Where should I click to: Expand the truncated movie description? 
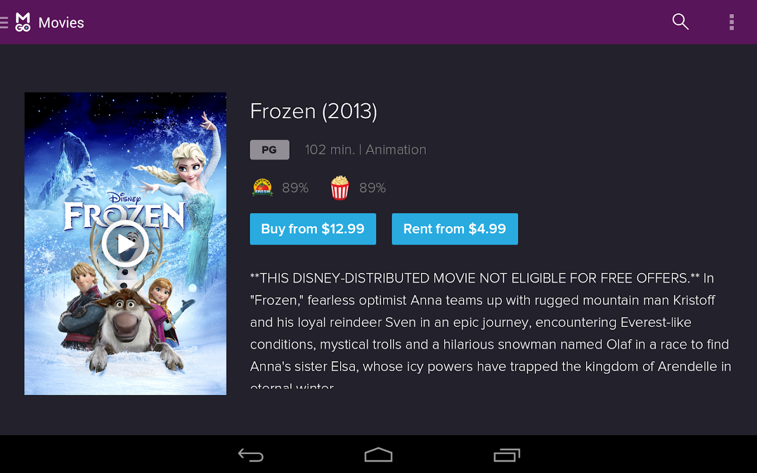[491, 332]
